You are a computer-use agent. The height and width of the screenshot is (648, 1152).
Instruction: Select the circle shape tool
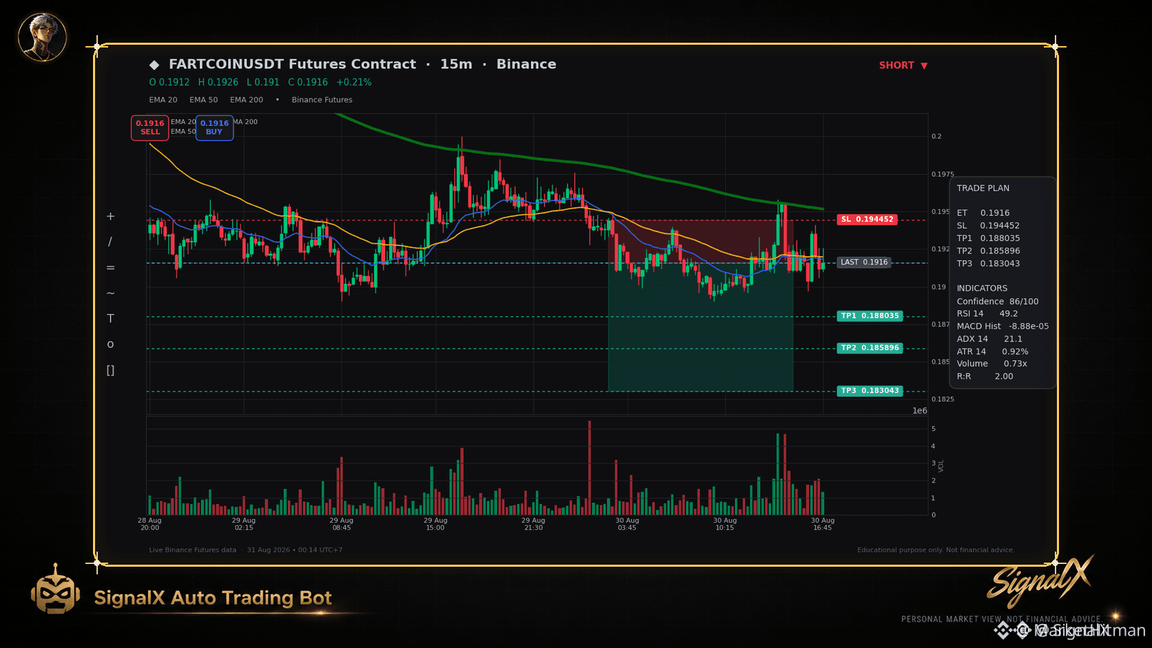pyautogui.click(x=110, y=344)
